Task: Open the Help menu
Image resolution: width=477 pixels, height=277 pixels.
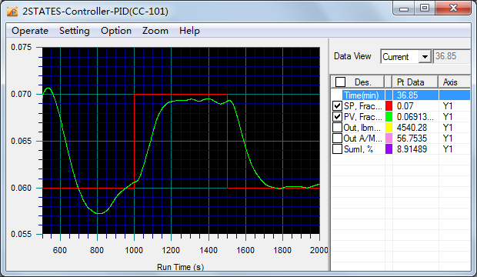Action: [189, 31]
